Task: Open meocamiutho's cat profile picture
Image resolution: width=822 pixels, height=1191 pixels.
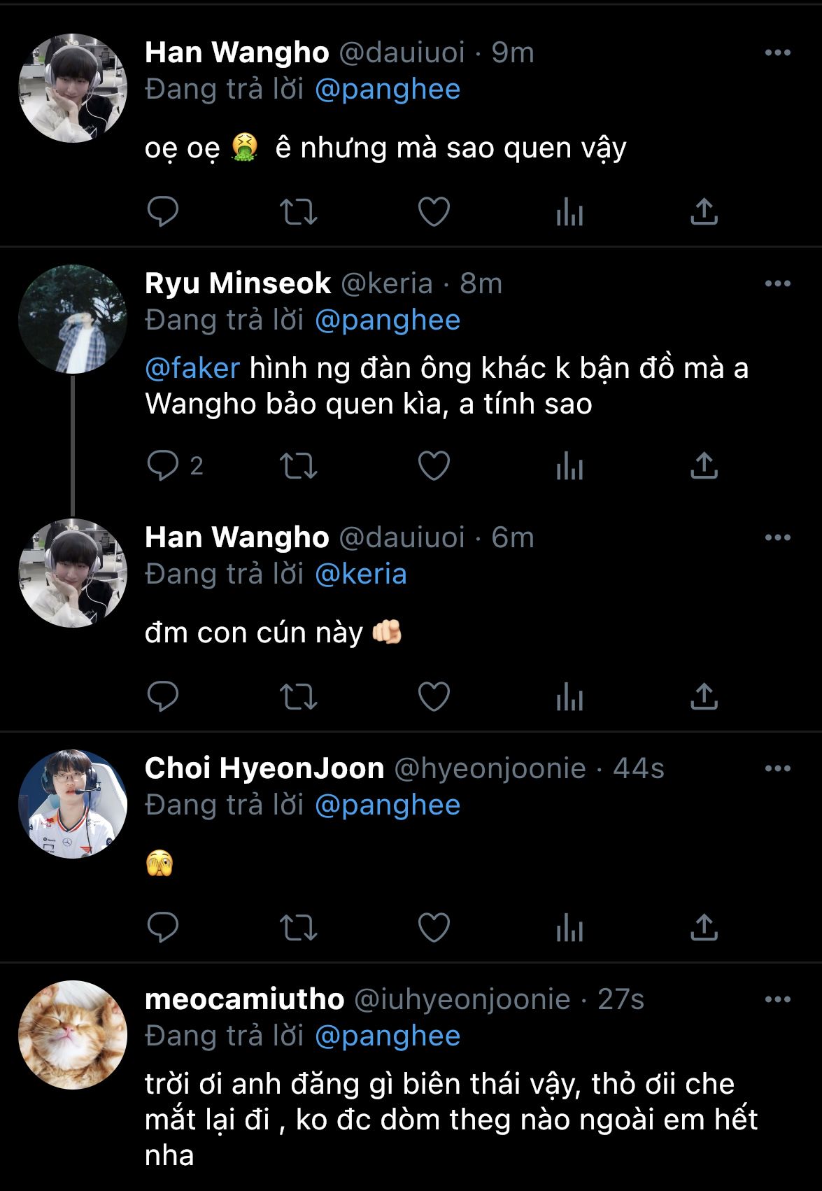Action: click(73, 1035)
